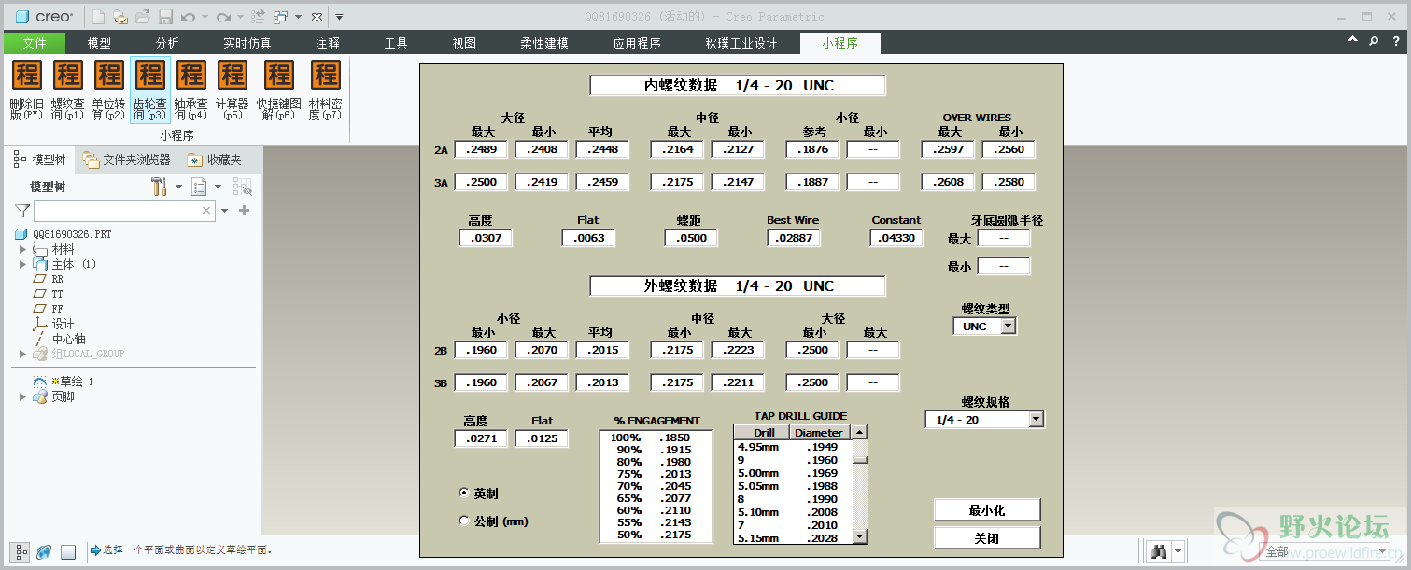Switch to the 应用程序 ribbon tab

point(637,43)
